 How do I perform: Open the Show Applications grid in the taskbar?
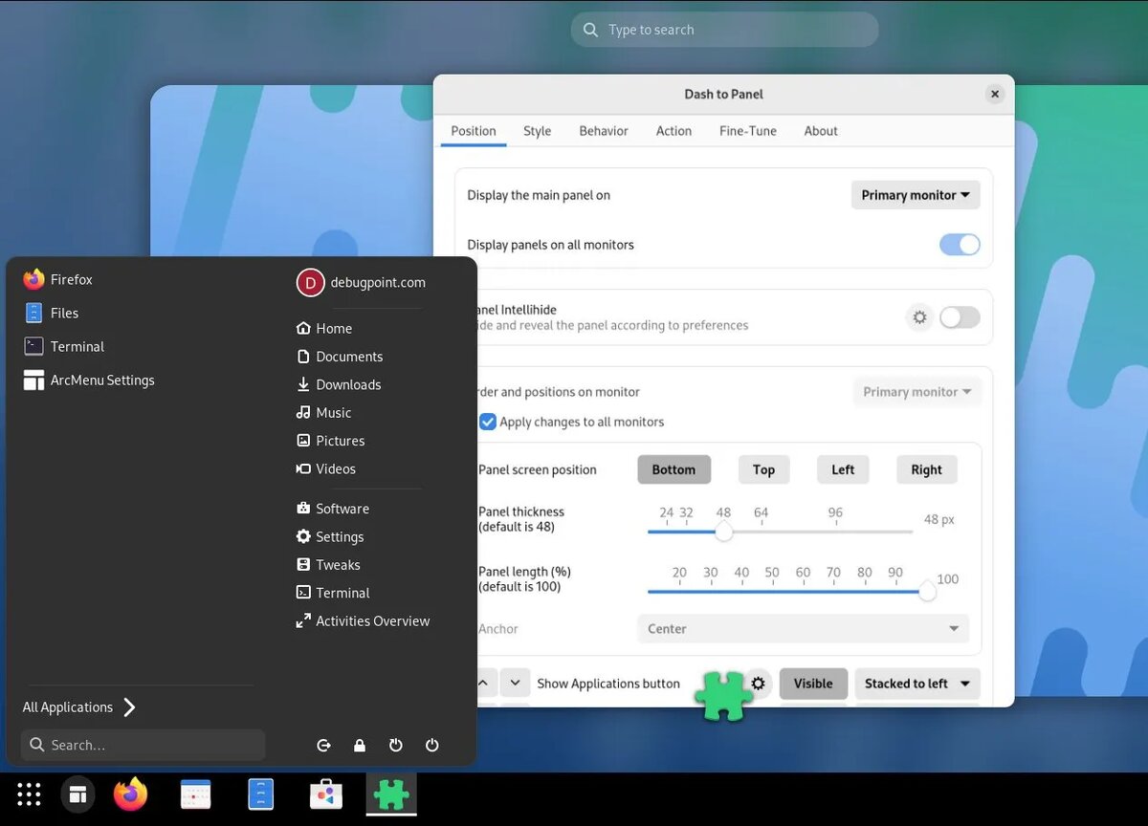click(29, 794)
